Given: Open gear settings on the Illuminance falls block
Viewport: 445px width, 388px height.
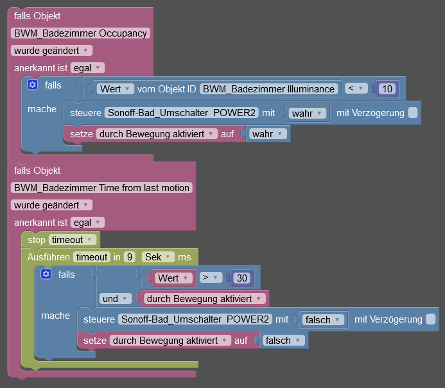Looking at the screenshot, I should [x=32, y=85].
